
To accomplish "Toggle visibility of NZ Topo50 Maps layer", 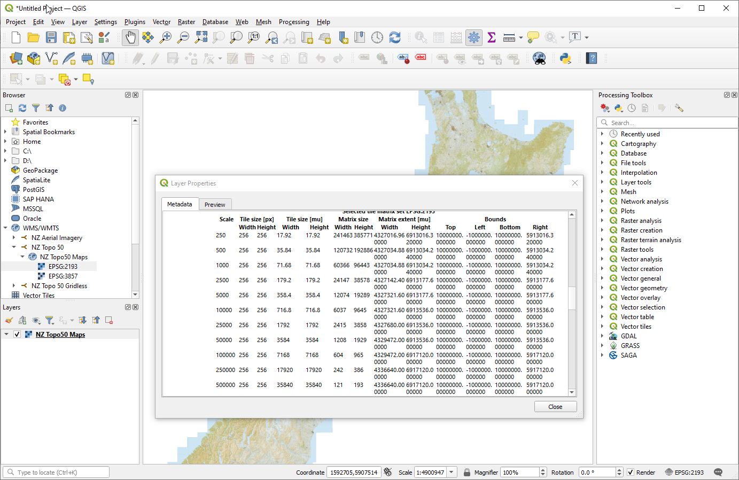I will [x=17, y=335].
